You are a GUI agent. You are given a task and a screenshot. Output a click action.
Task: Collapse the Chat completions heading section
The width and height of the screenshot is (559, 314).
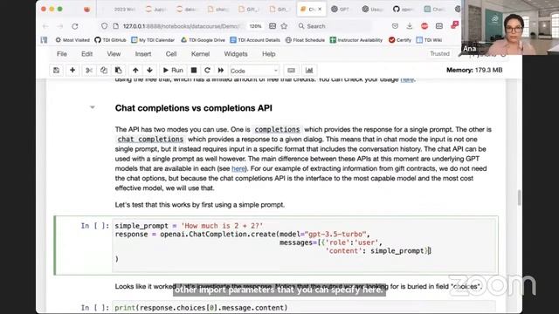coord(93,107)
